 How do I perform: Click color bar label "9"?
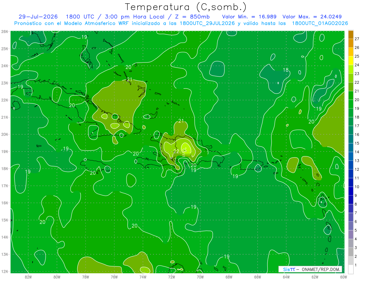pyautogui.click(x=356, y=196)
